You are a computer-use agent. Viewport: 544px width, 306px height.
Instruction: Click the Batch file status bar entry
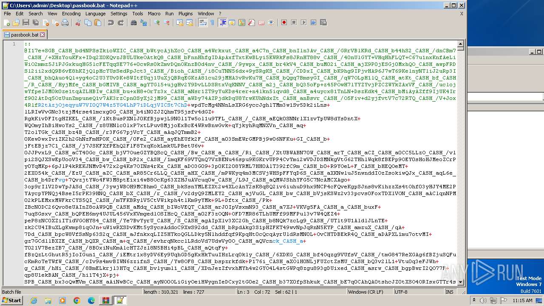(x=71, y=292)
